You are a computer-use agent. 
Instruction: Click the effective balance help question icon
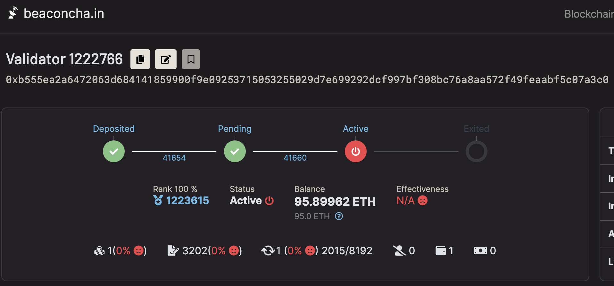pyautogui.click(x=339, y=216)
